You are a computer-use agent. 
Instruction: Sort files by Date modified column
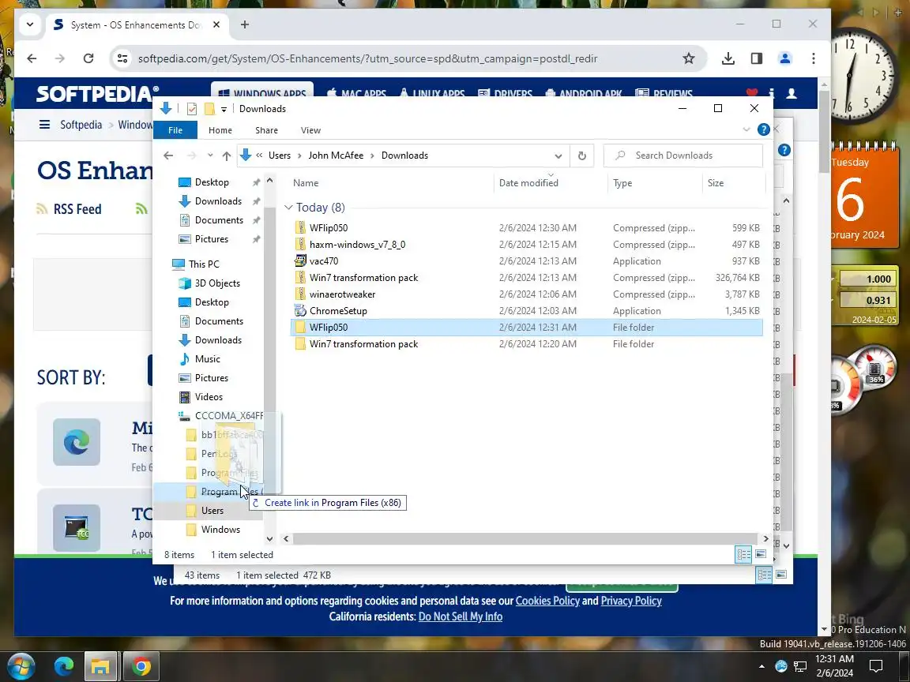pyautogui.click(x=551, y=182)
